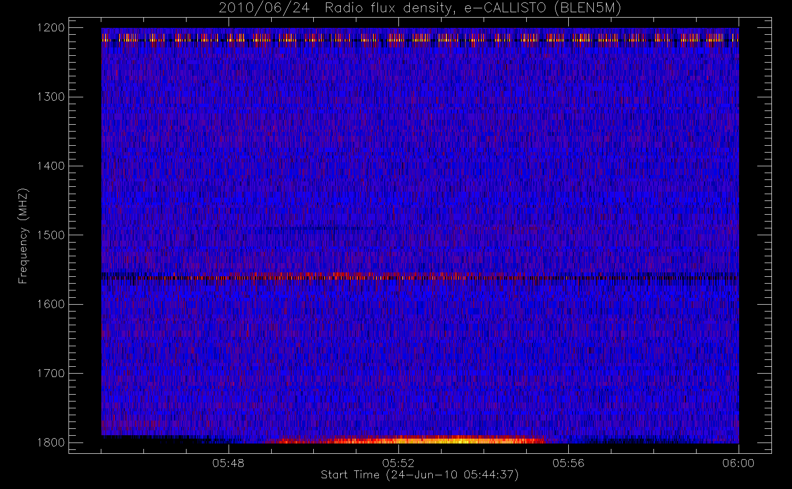Click the 05:52 time tick label
This screenshot has height=489, width=792.
click(x=398, y=463)
